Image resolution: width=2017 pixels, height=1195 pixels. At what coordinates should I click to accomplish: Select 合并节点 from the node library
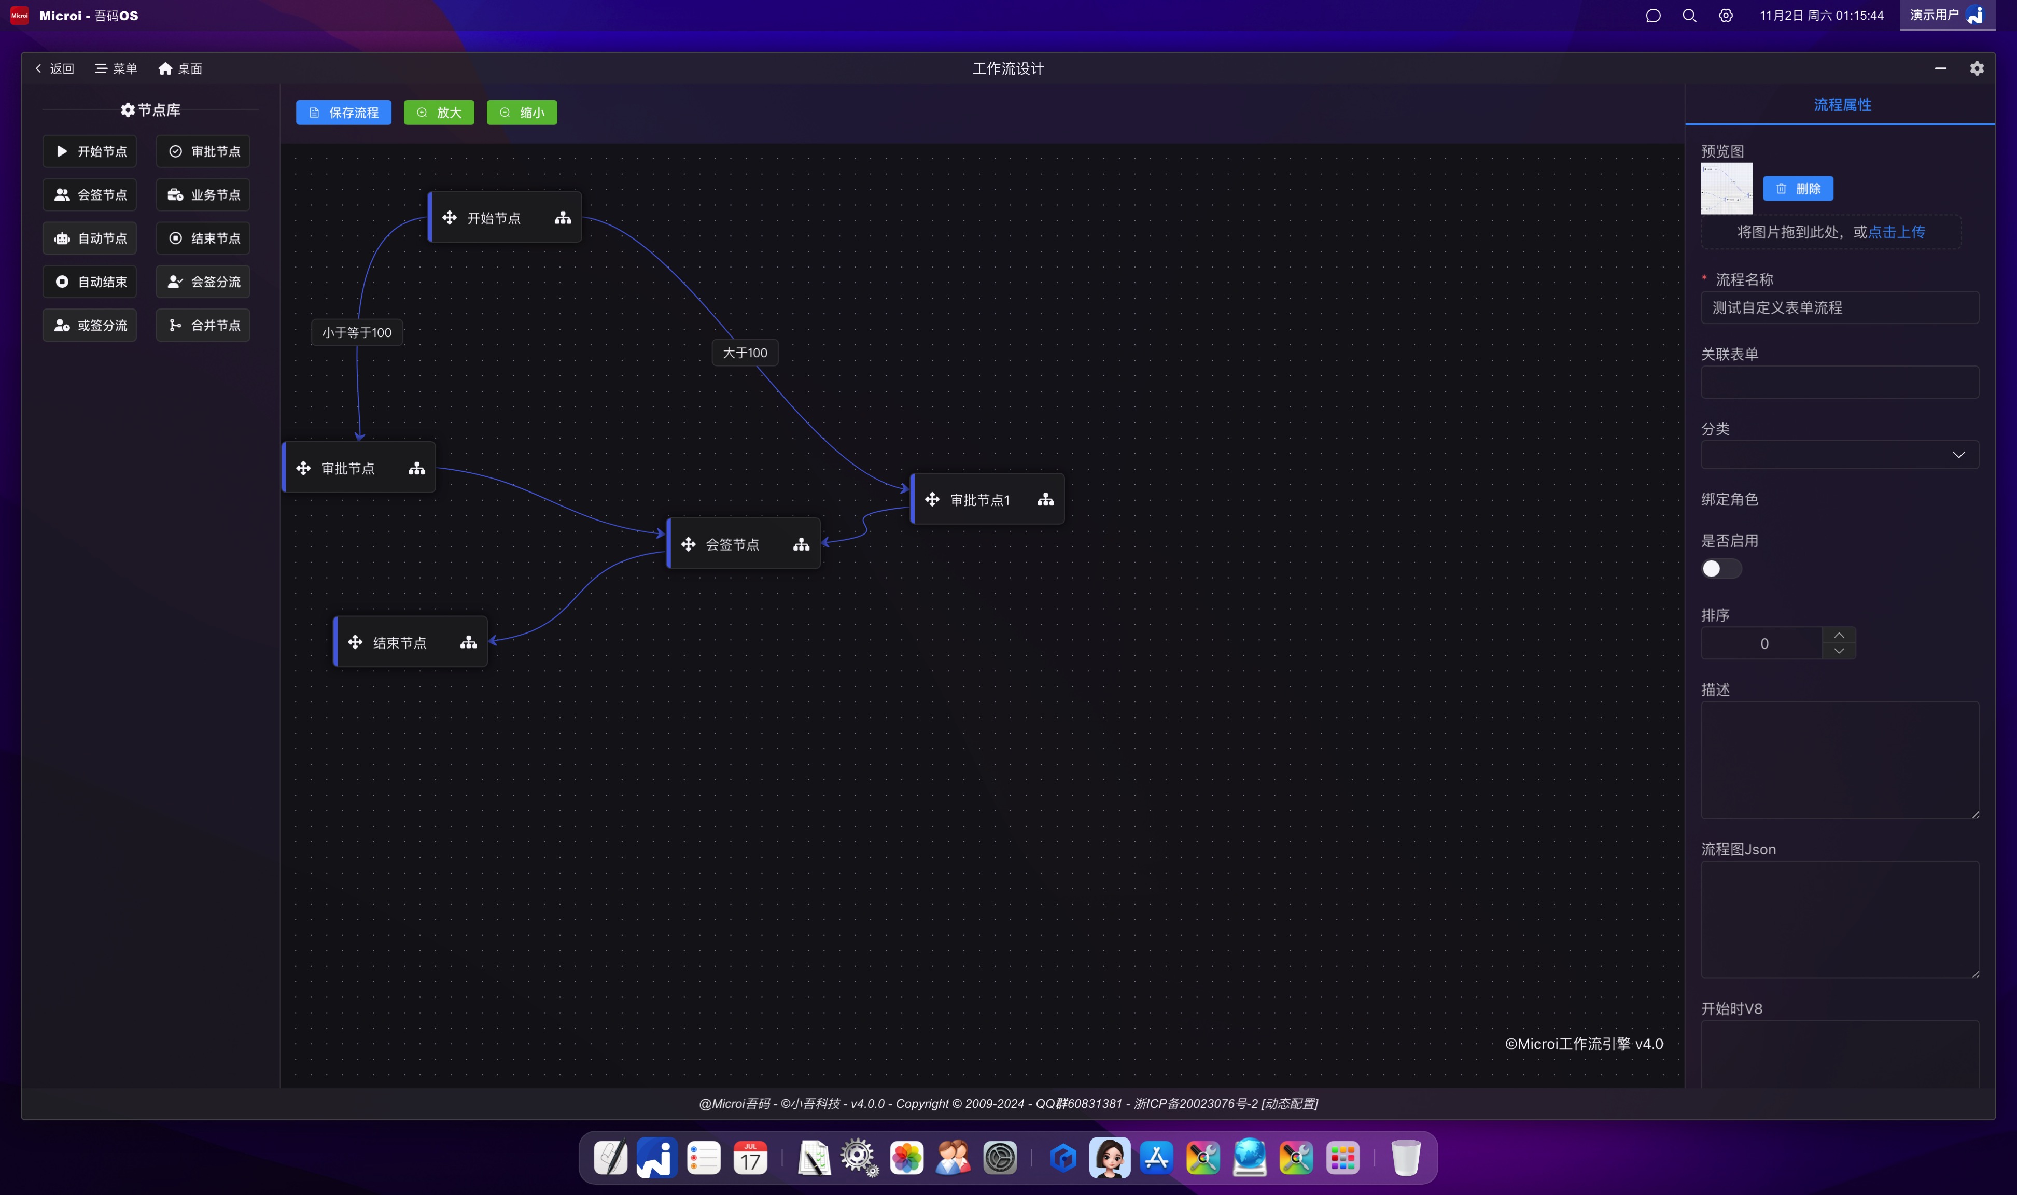203,326
